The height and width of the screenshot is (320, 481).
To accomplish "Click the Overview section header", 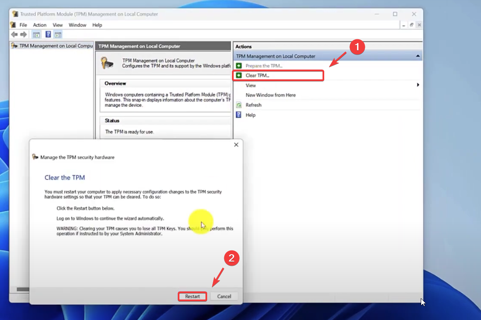I will (x=115, y=83).
